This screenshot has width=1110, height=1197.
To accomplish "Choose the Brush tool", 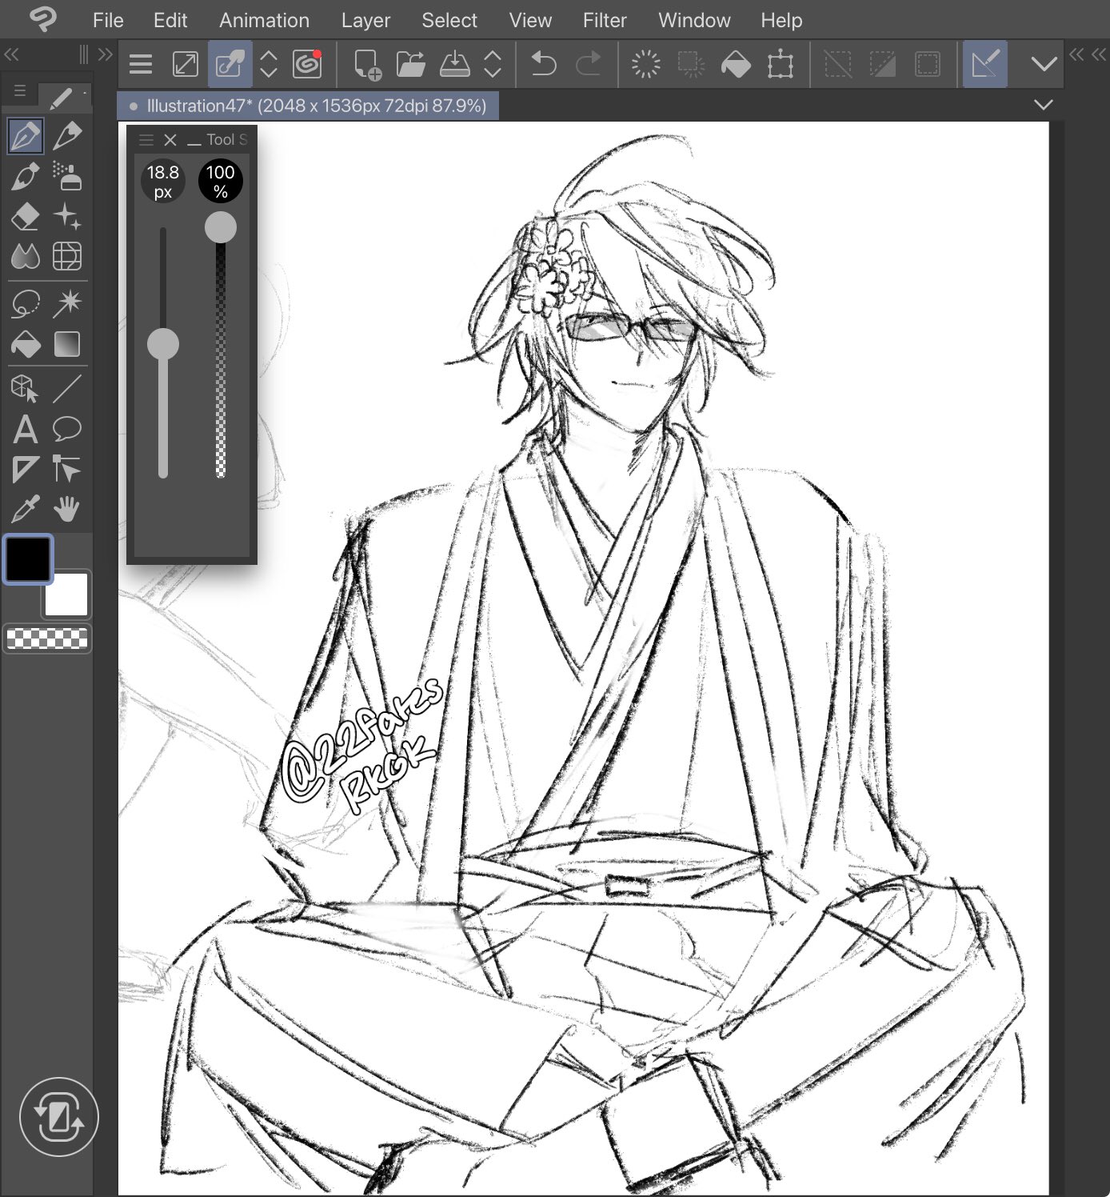I will (x=26, y=176).
